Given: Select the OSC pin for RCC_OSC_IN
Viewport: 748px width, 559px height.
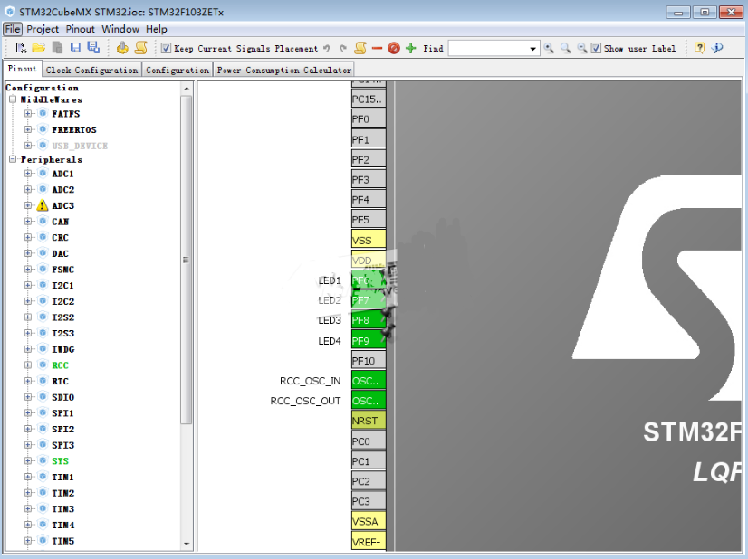Looking at the screenshot, I should tap(369, 381).
